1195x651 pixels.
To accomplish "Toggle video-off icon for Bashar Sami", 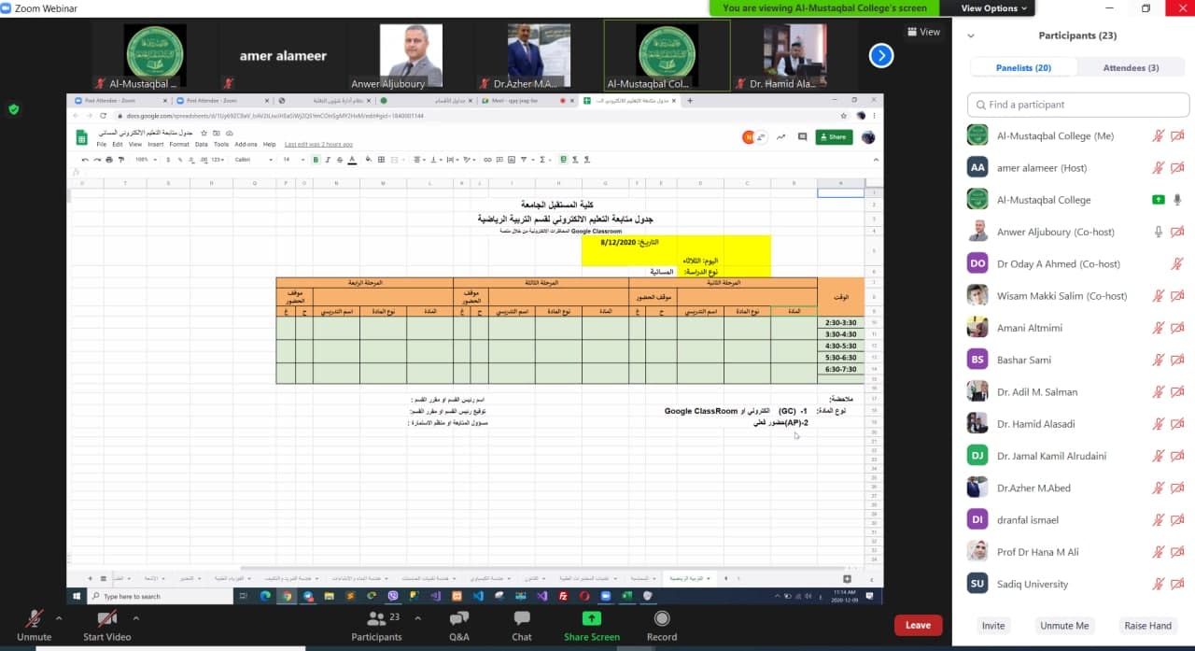I will click(x=1177, y=360).
